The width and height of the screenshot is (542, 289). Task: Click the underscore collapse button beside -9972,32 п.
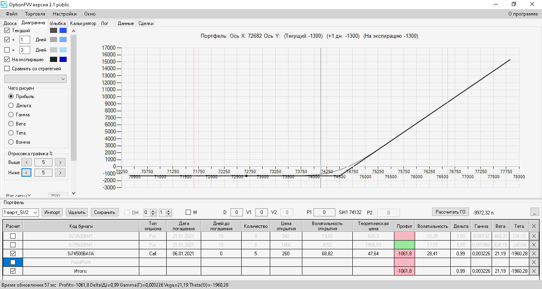point(535,212)
